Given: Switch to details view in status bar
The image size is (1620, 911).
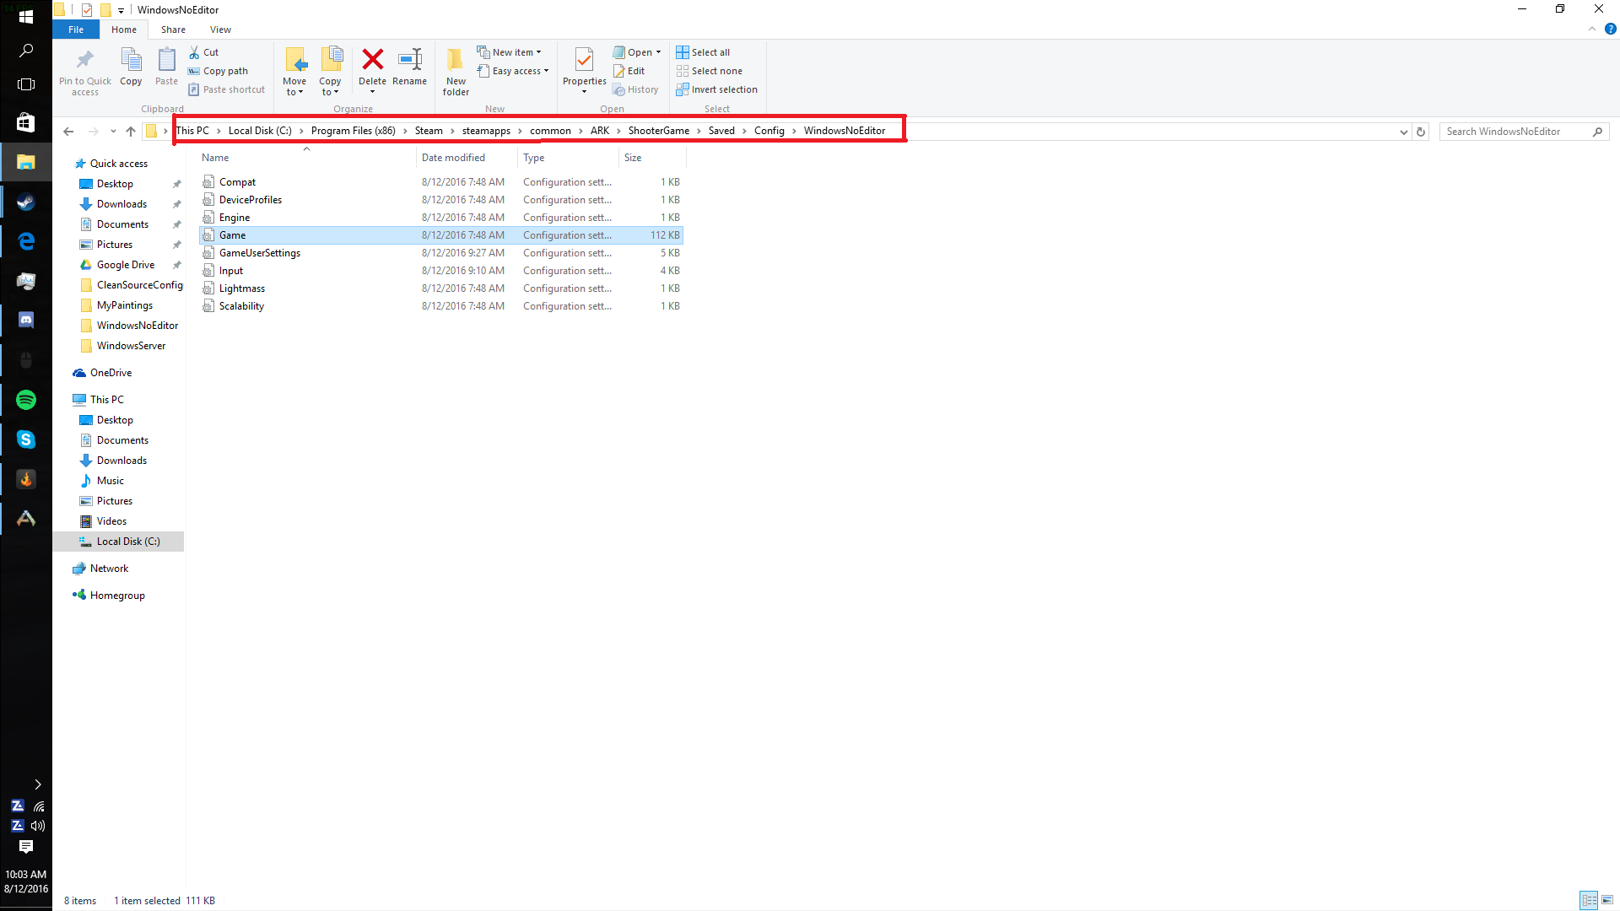Looking at the screenshot, I should (x=1589, y=900).
